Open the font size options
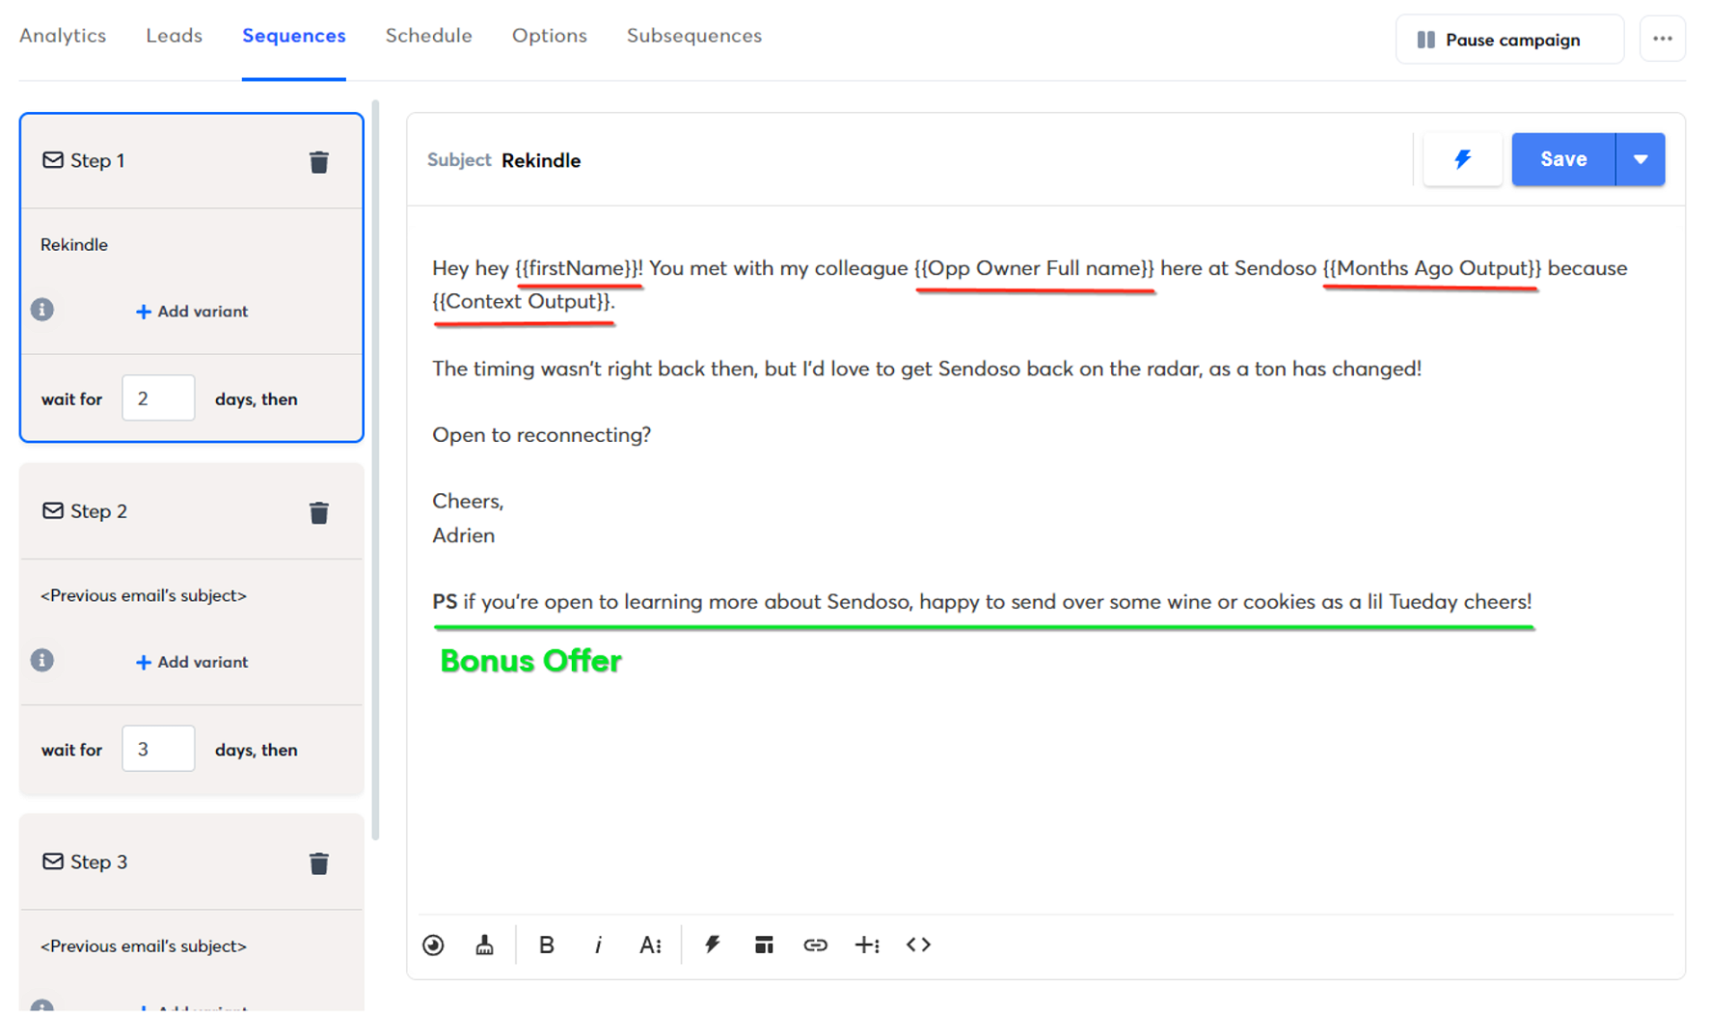The width and height of the screenshot is (1736, 1014). 650,945
